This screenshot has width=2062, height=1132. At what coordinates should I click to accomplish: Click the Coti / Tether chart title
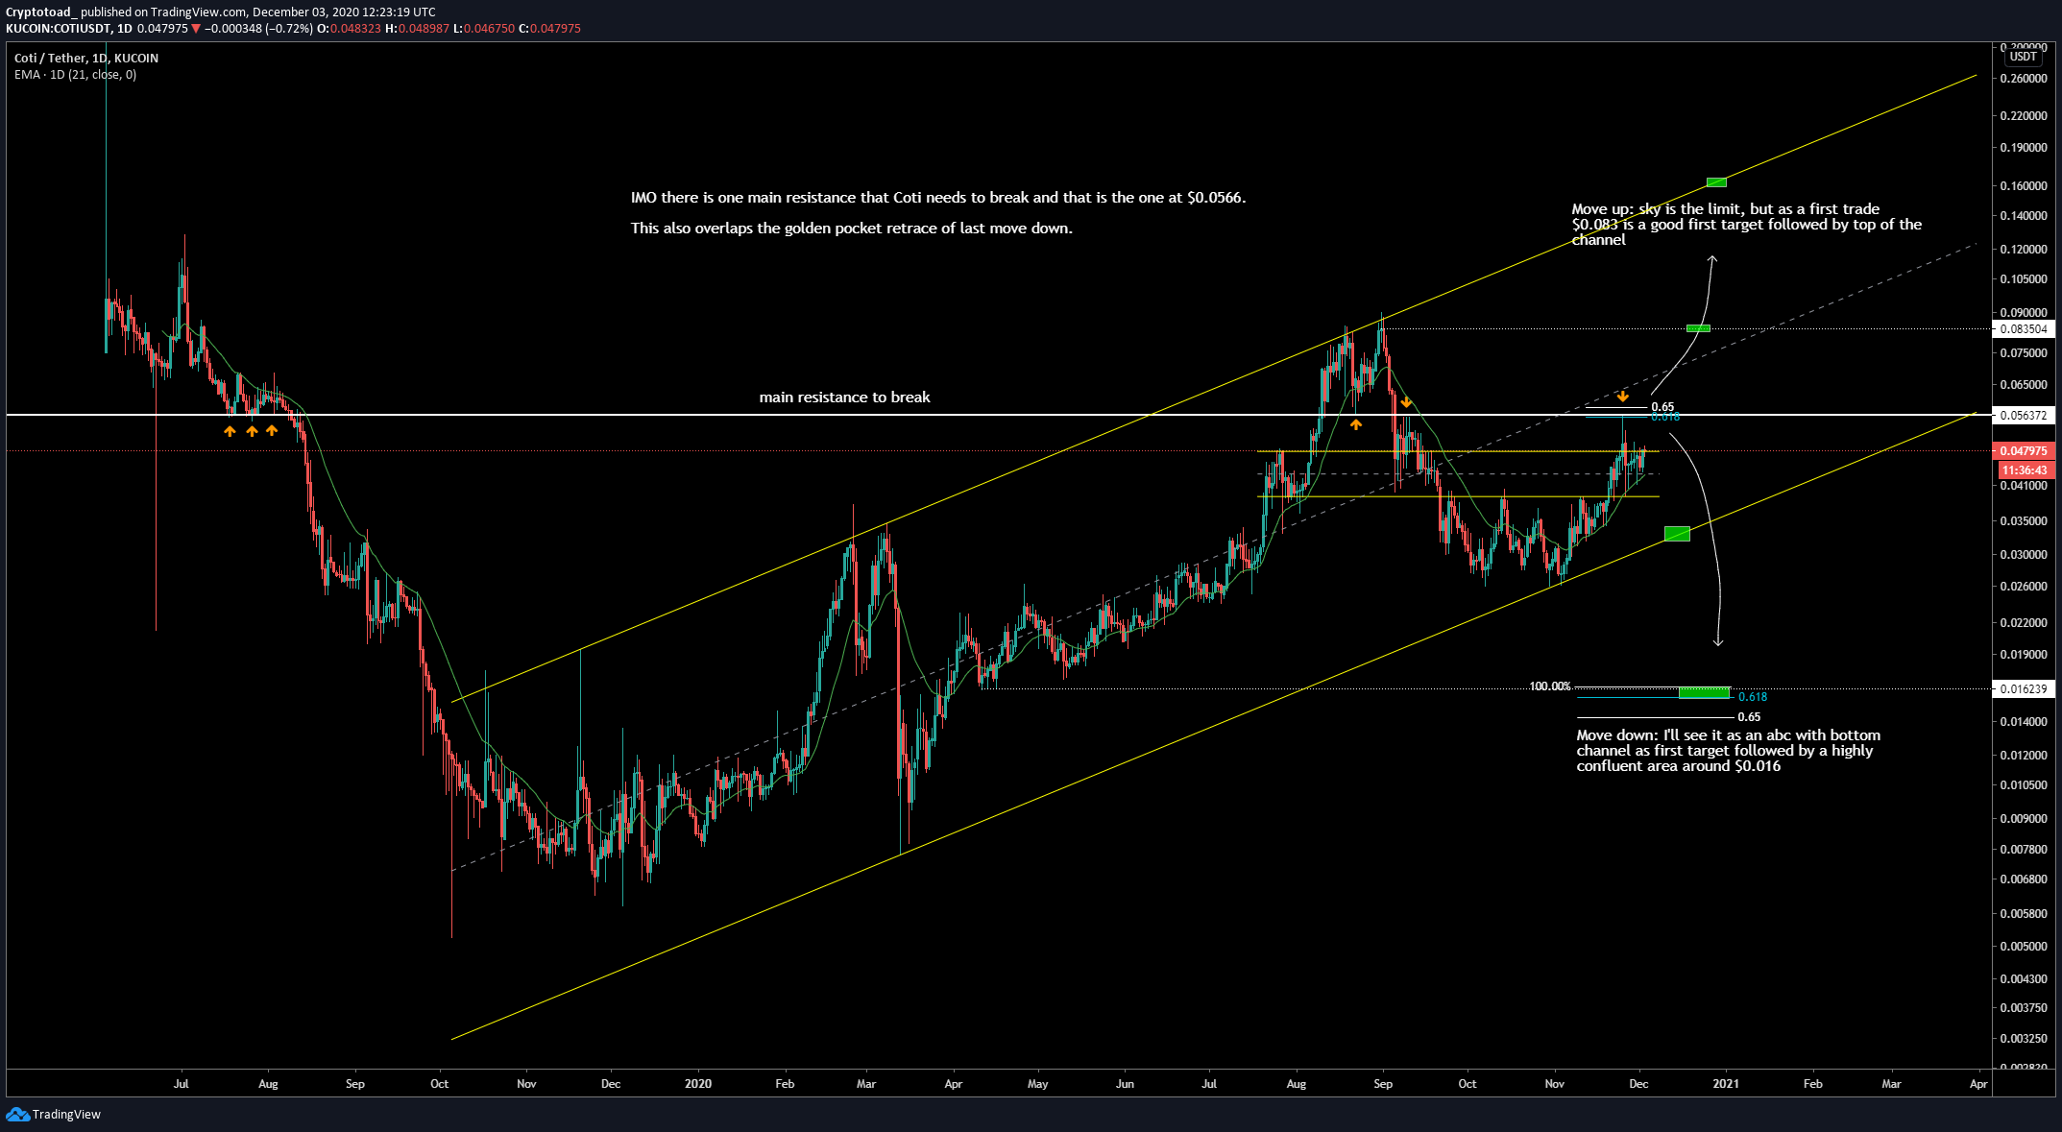85,59
